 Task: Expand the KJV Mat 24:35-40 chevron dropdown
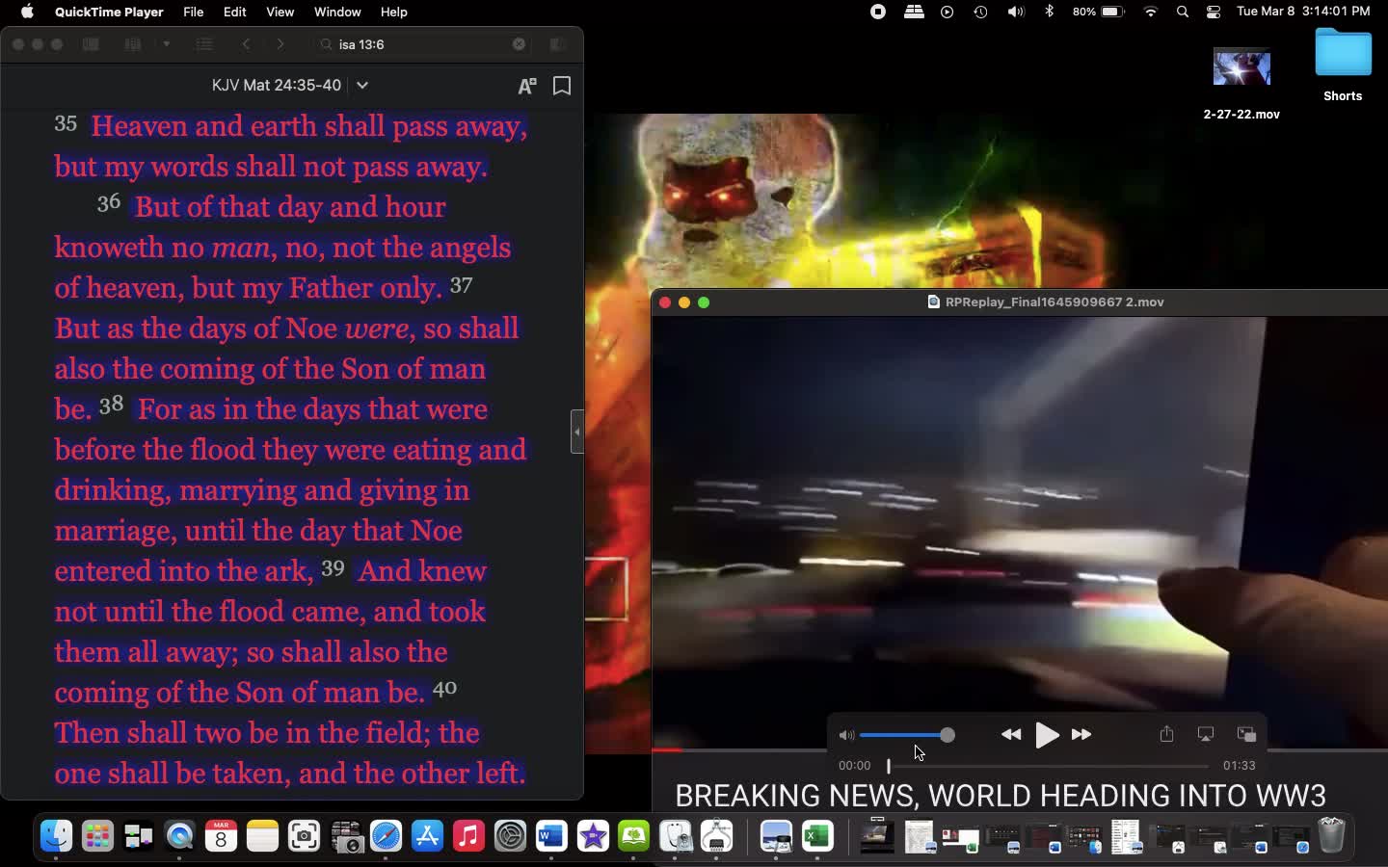tap(362, 85)
